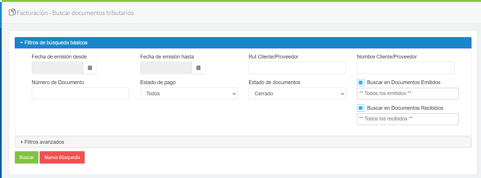Select the Número de Documento field
Image resolution: width=481 pixels, height=178 pixels.
(80, 94)
